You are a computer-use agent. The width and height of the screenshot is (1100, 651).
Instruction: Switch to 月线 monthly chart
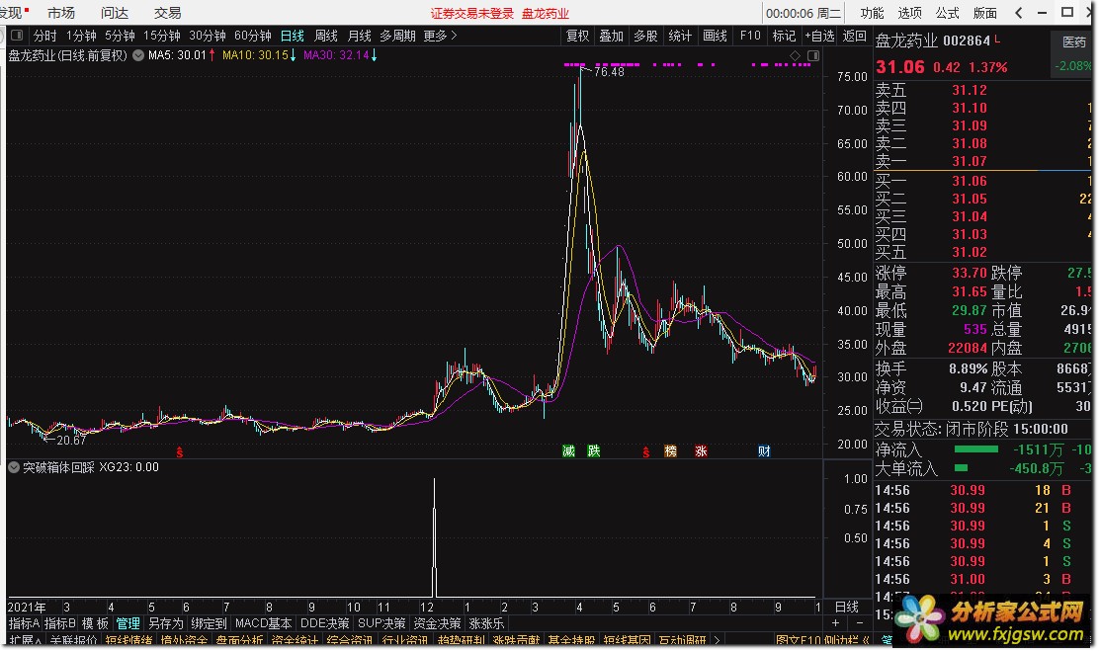coord(360,36)
